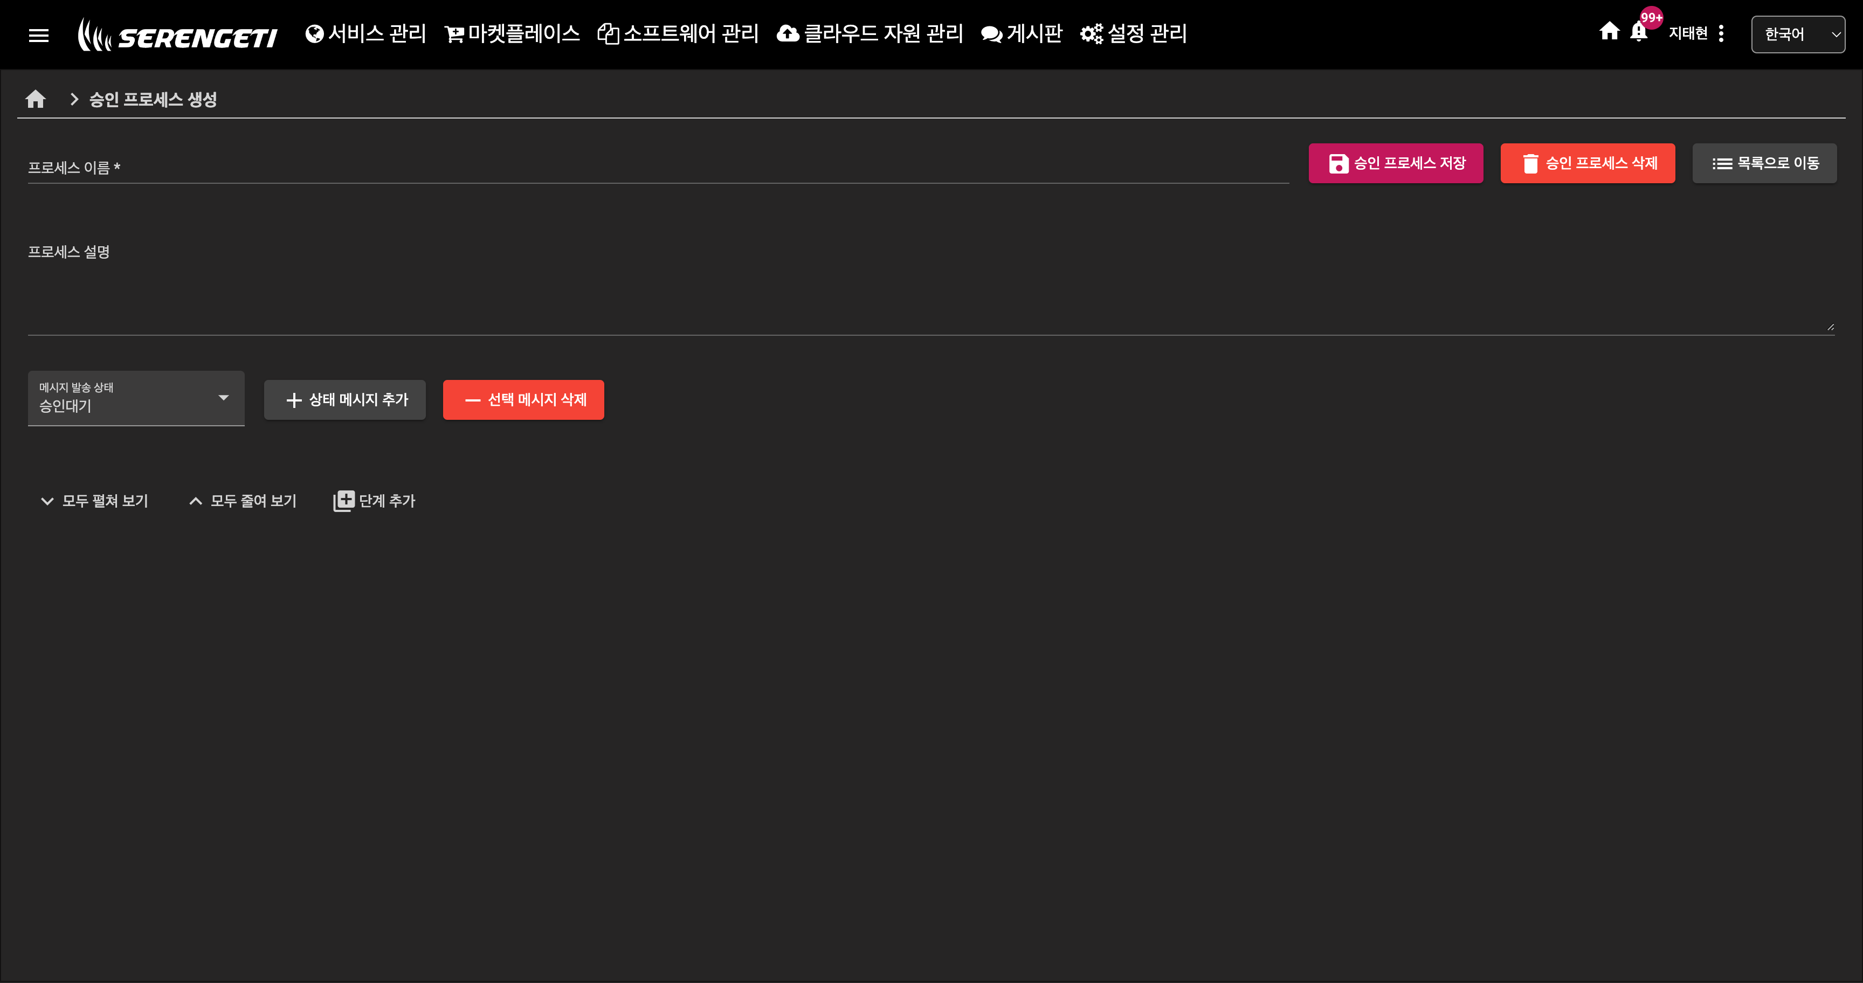Open the 클라우드 자원 관리 menu
The width and height of the screenshot is (1863, 983).
(x=870, y=33)
